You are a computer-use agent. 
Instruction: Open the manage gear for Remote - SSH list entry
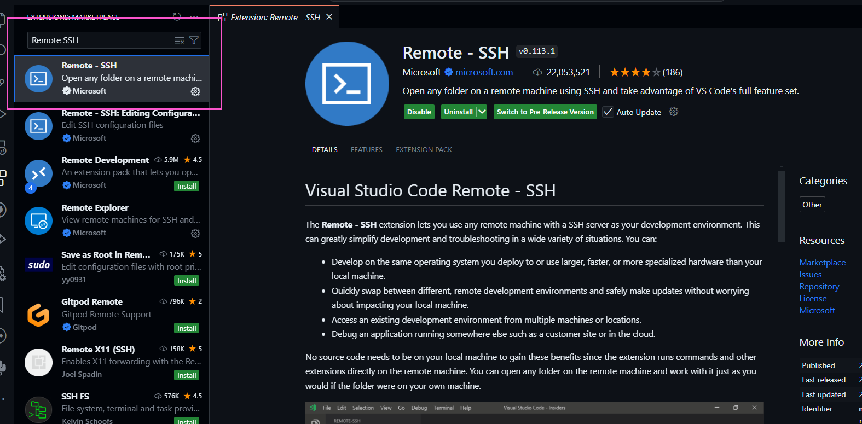click(195, 91)
